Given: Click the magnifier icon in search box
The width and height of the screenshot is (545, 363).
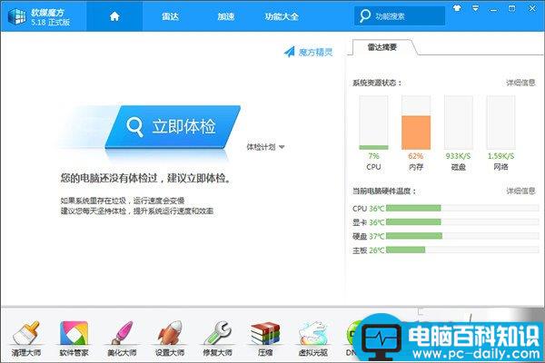Looking at the screenshot, I should pos(364,15).
